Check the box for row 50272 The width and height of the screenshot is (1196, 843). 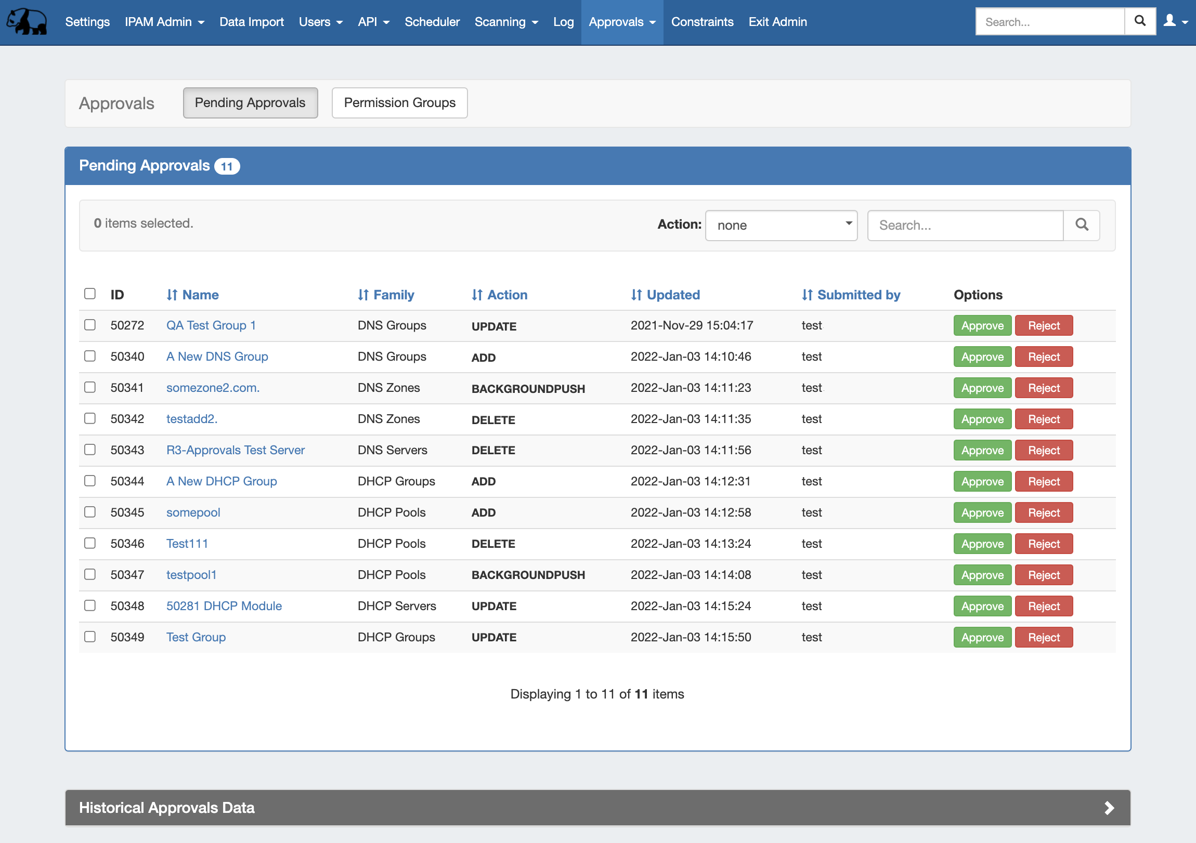click(89, 325)
